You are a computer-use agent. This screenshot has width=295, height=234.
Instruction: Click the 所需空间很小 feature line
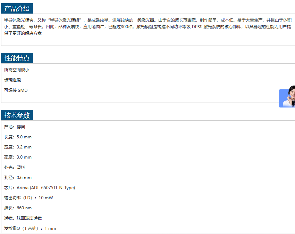click(x=17, y=70)
